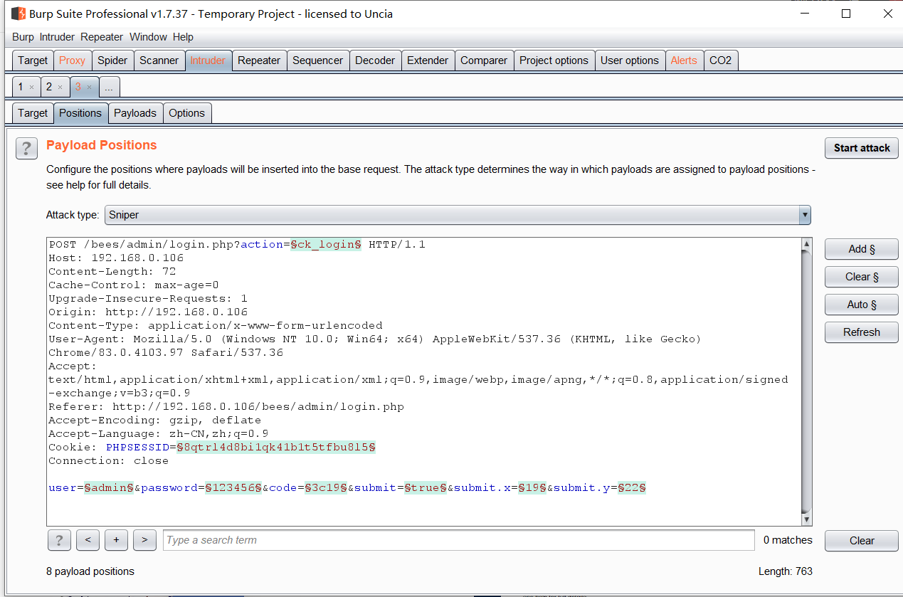903x597 pixels.
Task: Go to previous search match with < button
Action: (x=88, y=540)
